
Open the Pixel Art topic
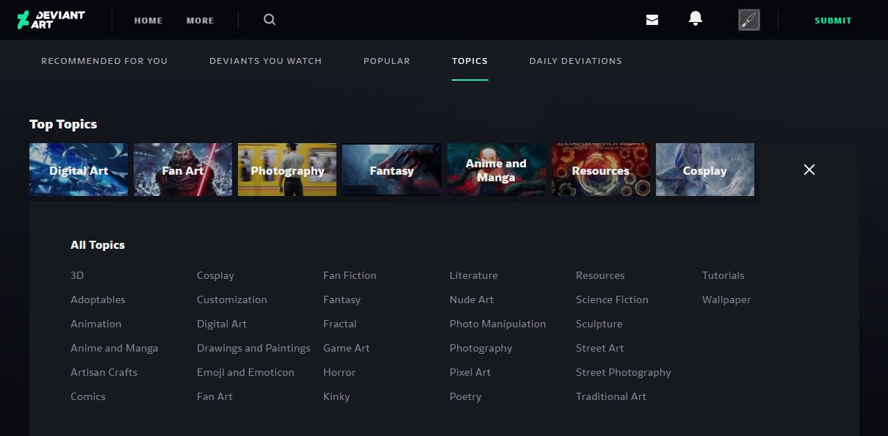(470, 372)
